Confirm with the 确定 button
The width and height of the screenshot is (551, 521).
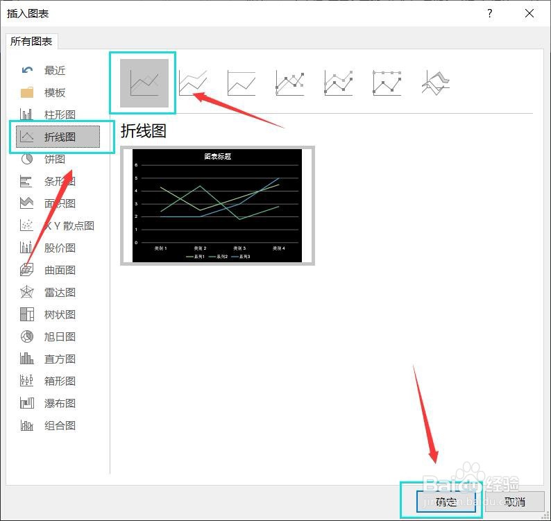tap(446, 502)
